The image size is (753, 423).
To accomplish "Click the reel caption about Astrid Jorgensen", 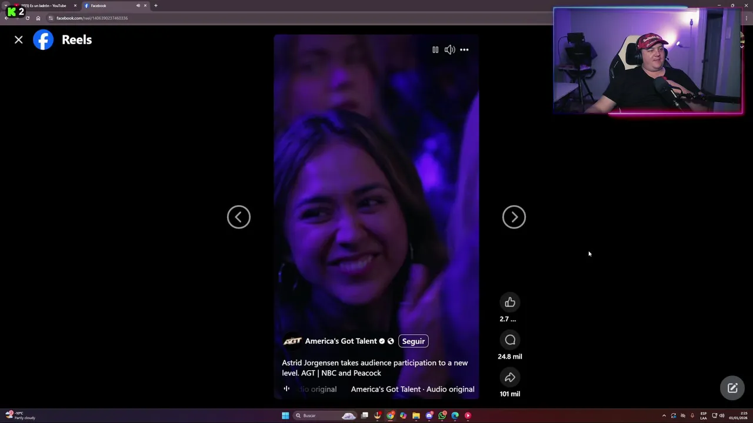I will (375, 368).
